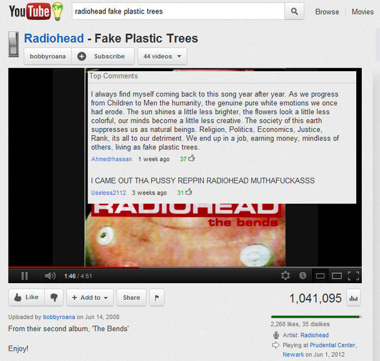This screenshot has height=361, width=380.
Task: Show video statistics chart
Action: point(353,298)
